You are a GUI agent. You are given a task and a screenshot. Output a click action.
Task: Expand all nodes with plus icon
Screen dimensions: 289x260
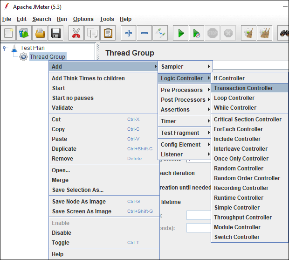click(x=129, y=33)
